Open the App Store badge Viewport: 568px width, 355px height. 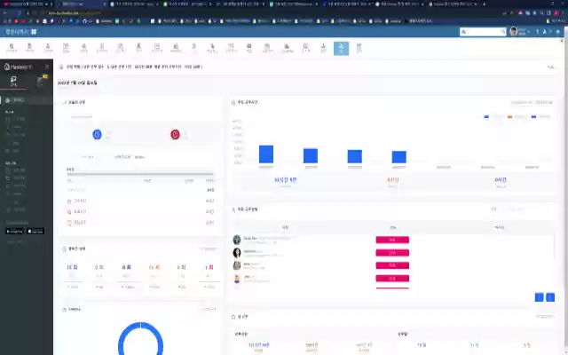click(x=35, y=231)
